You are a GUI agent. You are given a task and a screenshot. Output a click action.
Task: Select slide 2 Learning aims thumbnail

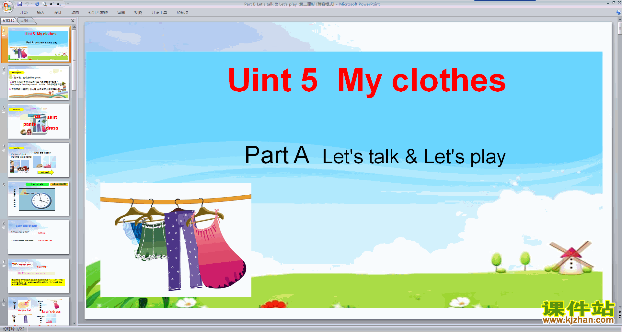39,83
